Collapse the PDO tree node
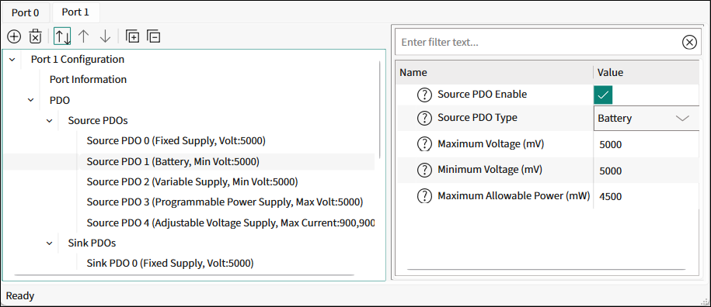The image size is (711, 307). click(31, 100)
